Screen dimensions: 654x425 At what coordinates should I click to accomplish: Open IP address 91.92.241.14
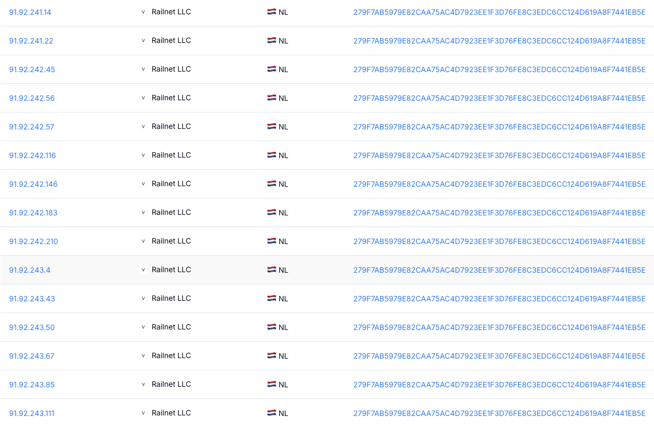click(30, 12)
